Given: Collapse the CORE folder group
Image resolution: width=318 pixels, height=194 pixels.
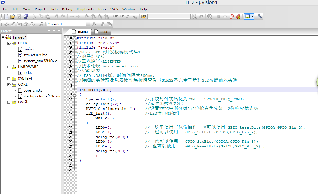Looking at the screenshot, I should click(x=9, y=84).
